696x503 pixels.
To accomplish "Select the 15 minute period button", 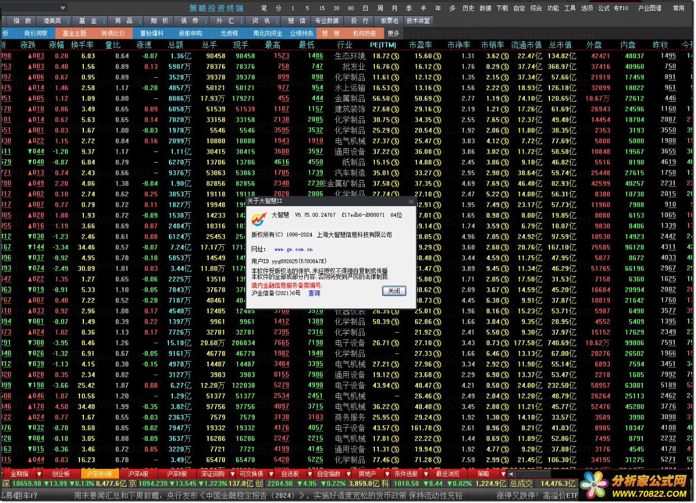I will click(322, 8).
